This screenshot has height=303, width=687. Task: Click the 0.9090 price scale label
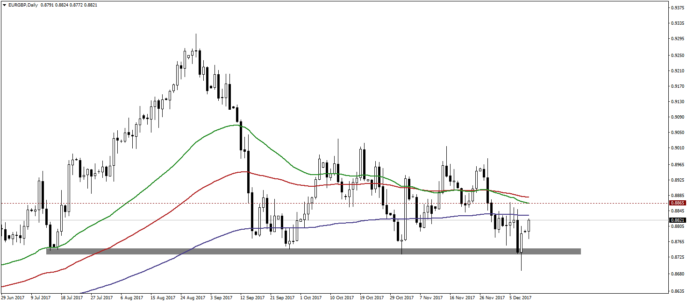pos(678,117)
